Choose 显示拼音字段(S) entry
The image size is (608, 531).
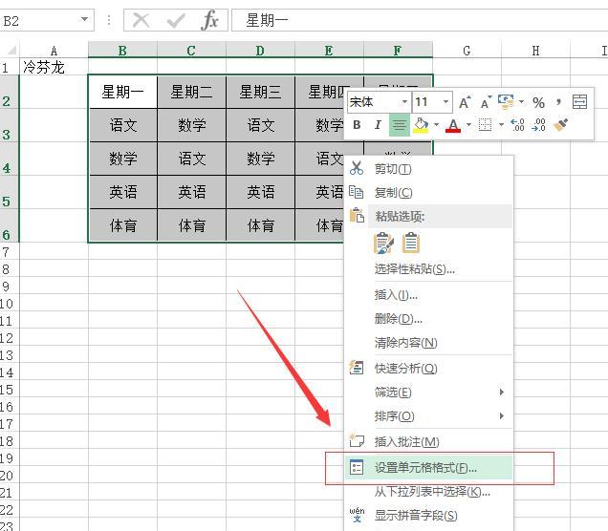click(x=428, y=516)
